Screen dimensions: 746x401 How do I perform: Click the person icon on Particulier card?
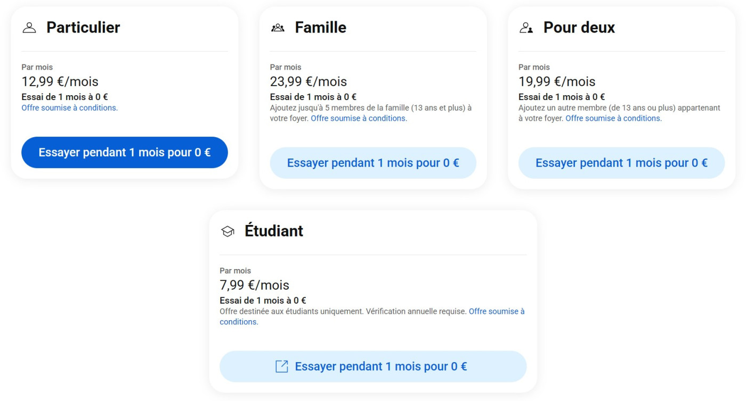coord(29,27)
